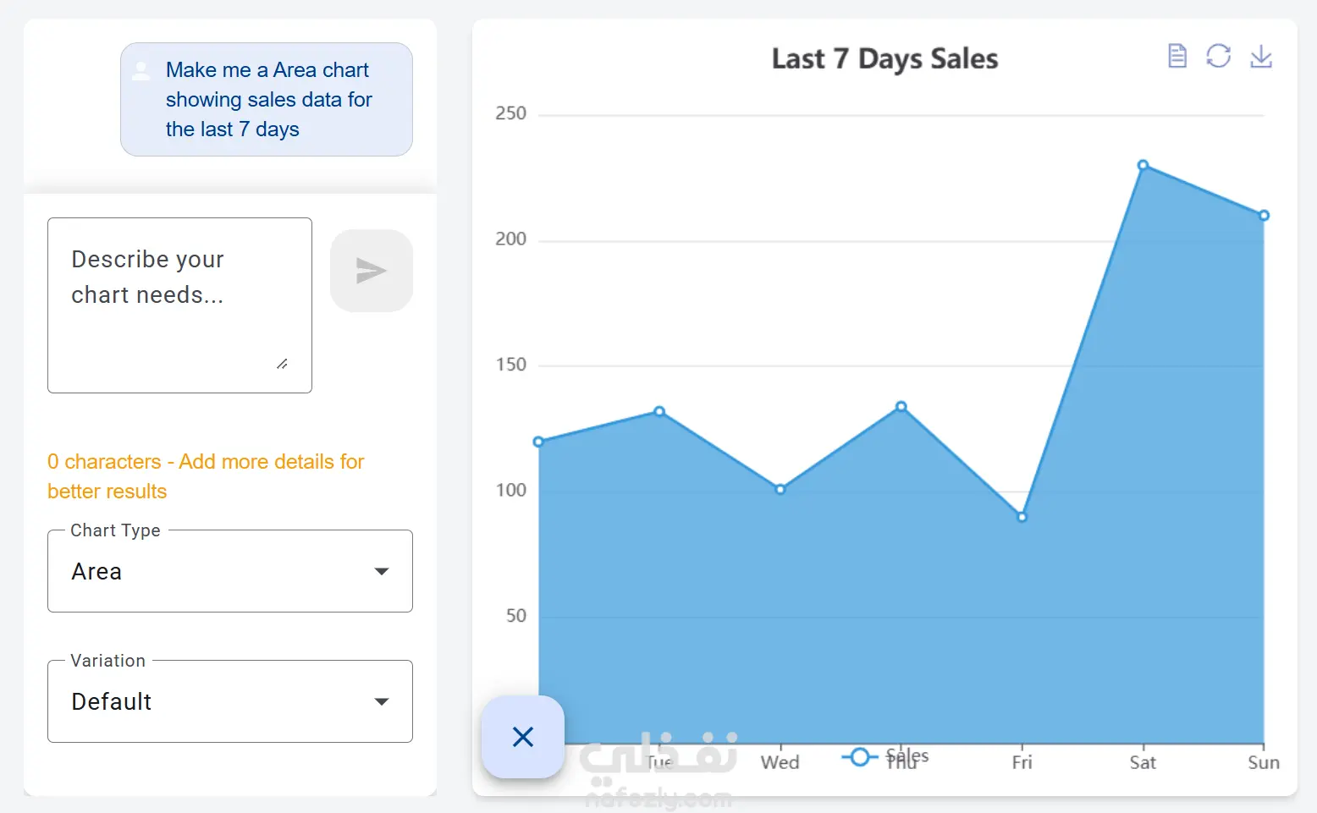Click the chart description text area
The image size is (1317, 813).
[179, 305]
